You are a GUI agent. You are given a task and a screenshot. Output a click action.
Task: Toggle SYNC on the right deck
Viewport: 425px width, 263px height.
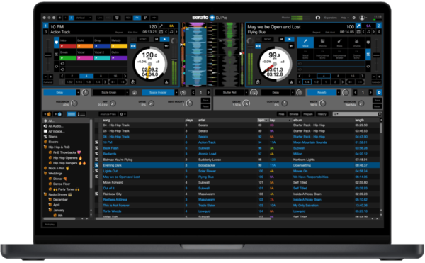click(x=268, y=39)
